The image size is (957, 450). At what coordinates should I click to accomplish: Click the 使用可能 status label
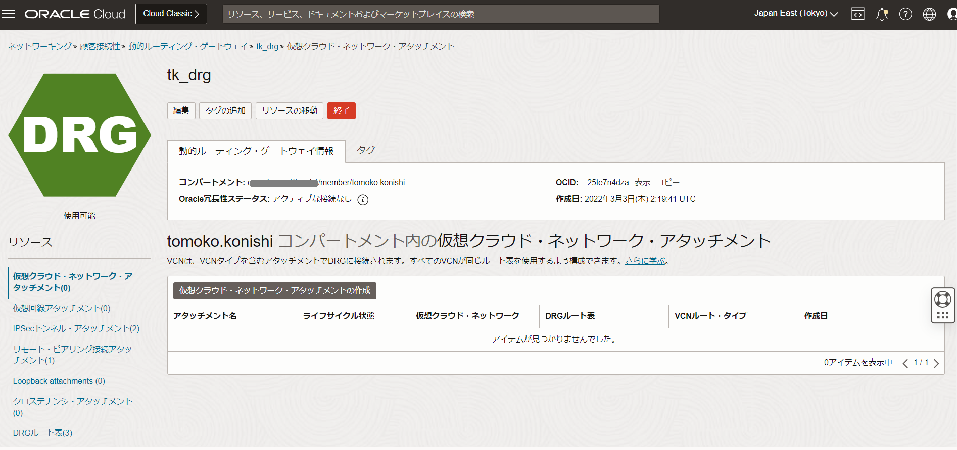point(79,216)
